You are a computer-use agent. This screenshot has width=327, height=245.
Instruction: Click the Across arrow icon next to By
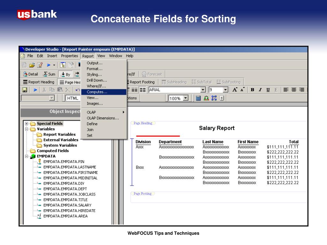click(x=77, y=74)
